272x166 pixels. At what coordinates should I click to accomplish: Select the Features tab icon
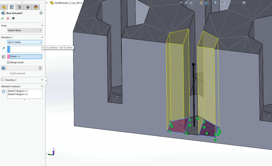coord(4,7)
